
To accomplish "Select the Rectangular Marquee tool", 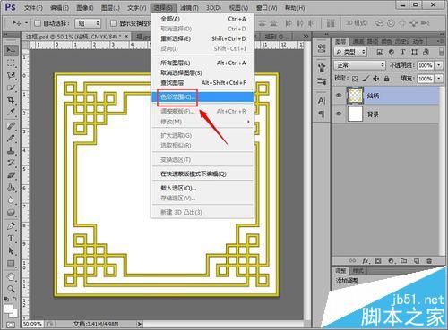I will pyautogui.click(x=11, y=63).
